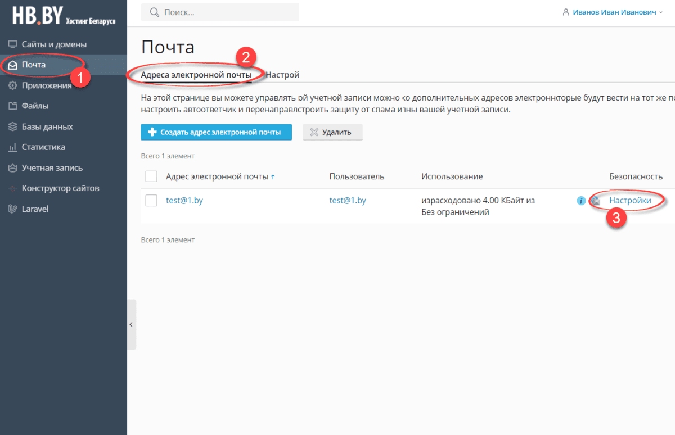
Task: Click the blue info icon in test@1.by row
Action: pyautogui.click(x=581, y=201)
